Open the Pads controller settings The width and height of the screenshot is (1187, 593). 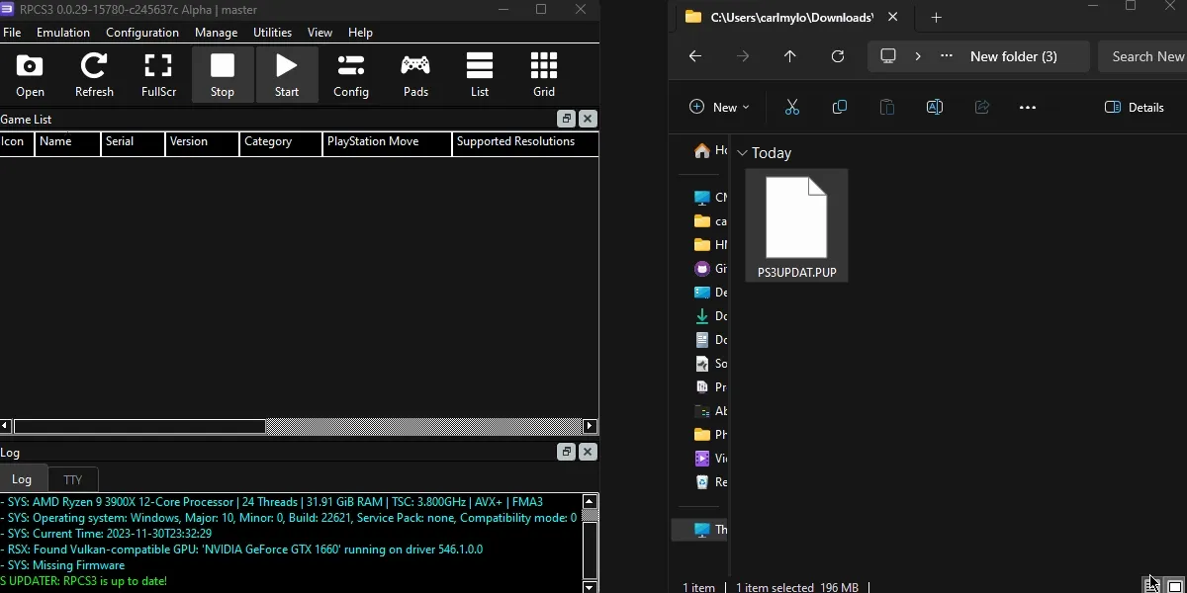(x=415, y=75)
